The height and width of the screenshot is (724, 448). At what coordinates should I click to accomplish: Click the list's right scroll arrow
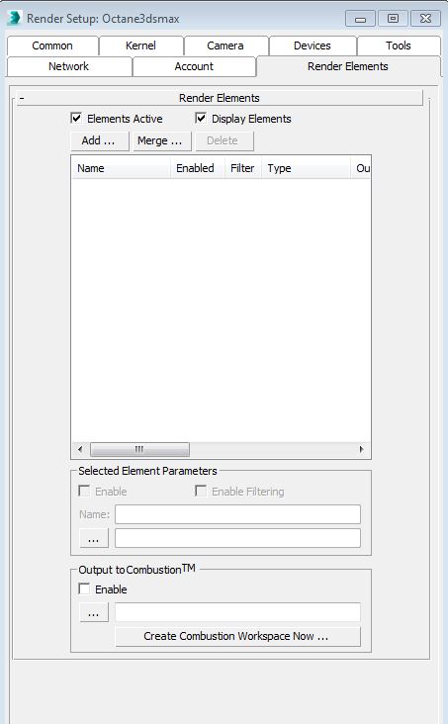pos(361,449)
